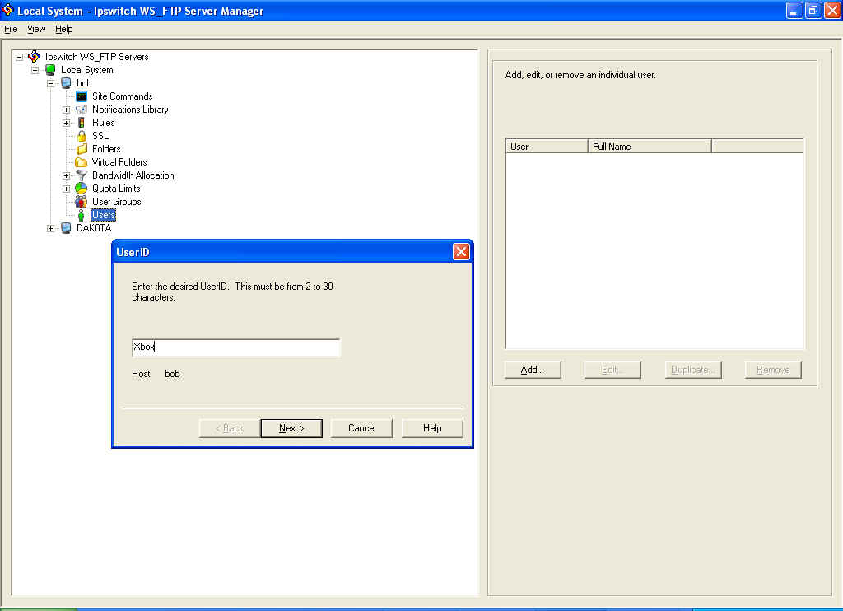Select the DAKOTA host label

click(x=94, y=228)
